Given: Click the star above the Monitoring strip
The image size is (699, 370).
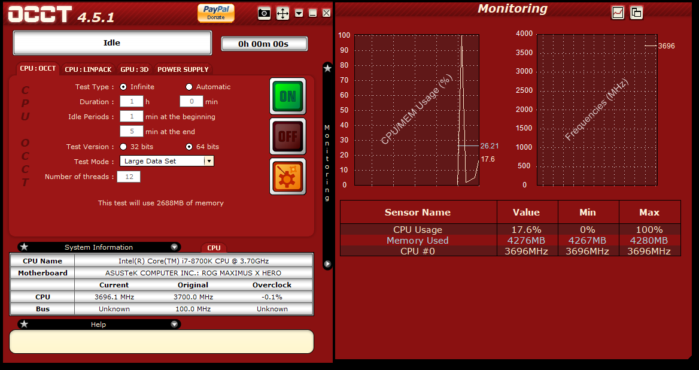Looking at the screenshot, I should click(x=327, y=68).
